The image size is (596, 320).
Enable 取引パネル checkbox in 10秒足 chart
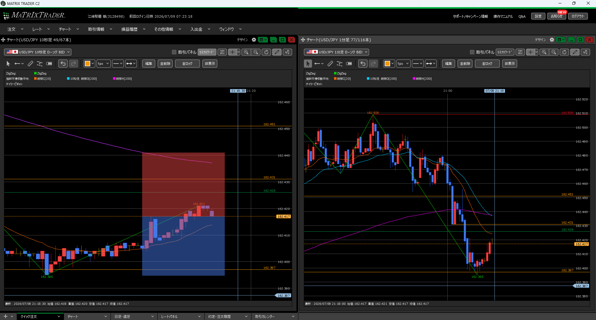tap(174, 52)
